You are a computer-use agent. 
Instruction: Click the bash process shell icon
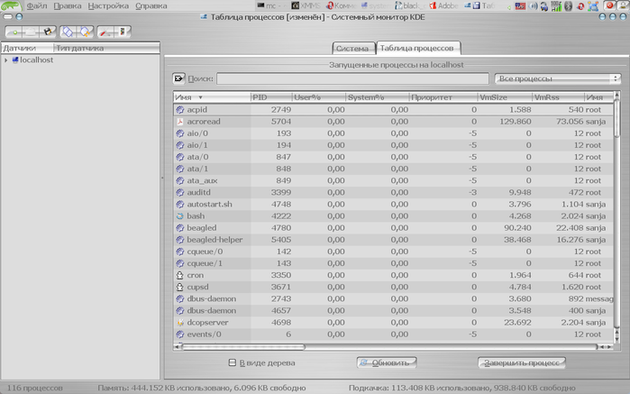click(180, 215)
